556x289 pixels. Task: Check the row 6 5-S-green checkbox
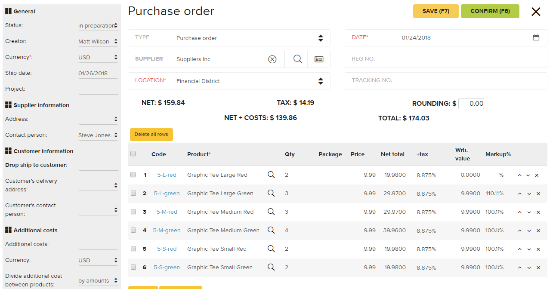pos(133,267)
